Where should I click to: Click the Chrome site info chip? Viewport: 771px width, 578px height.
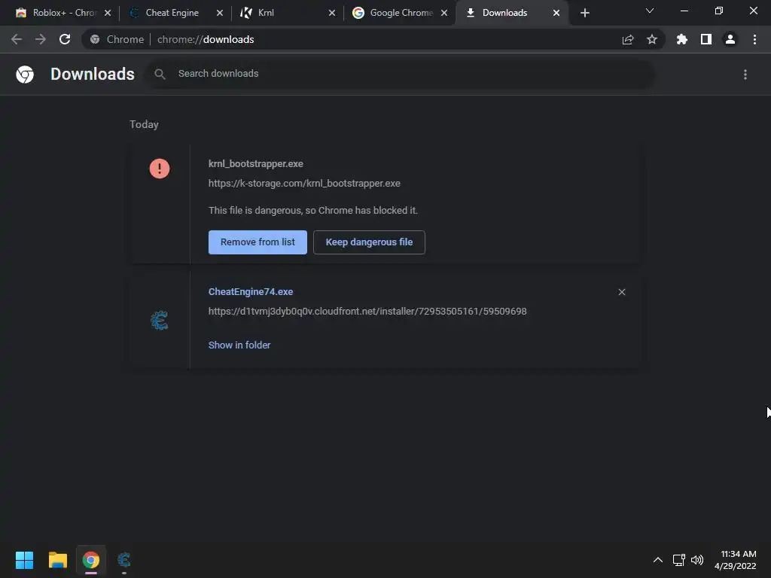117,39
